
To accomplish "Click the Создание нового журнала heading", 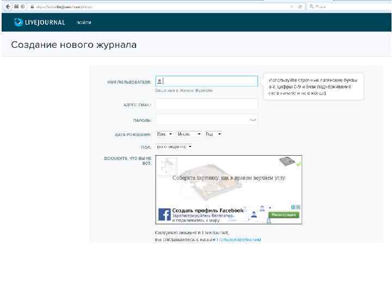I will coord(73,45).
